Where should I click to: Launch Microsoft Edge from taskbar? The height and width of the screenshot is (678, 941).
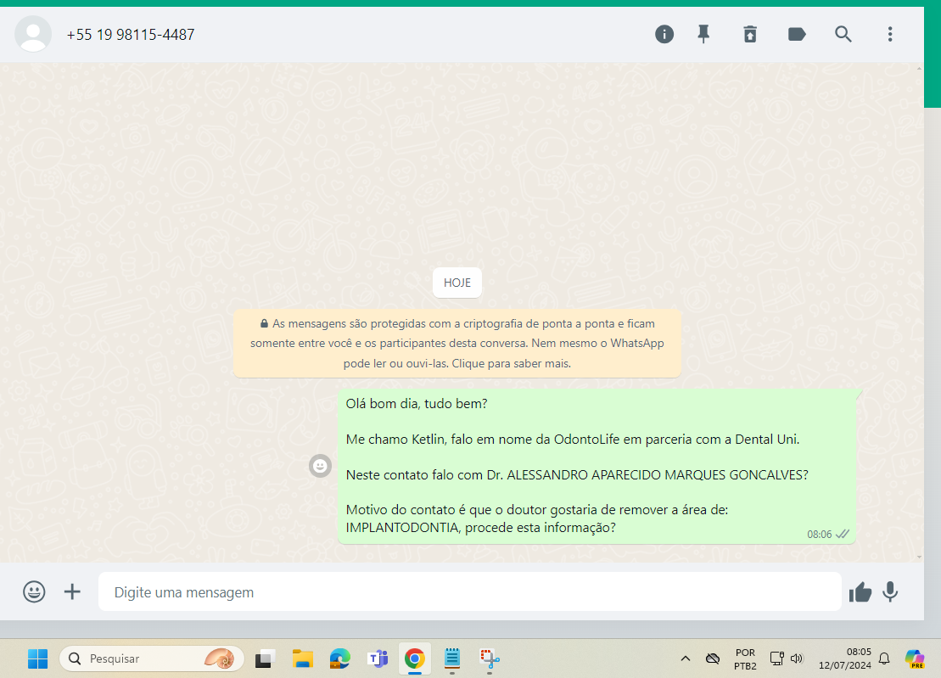click(339, 658)
